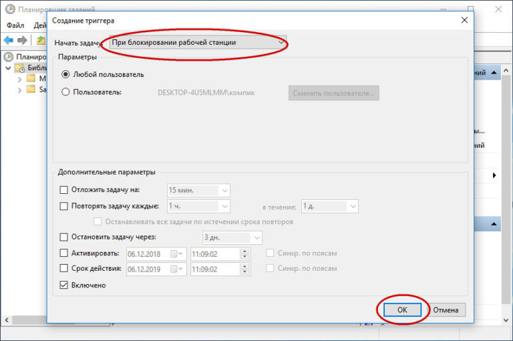This screenshot has height=341, width=513.
Task: Collapse the Библиотека tree node arrow
Action: coord(8,68)
